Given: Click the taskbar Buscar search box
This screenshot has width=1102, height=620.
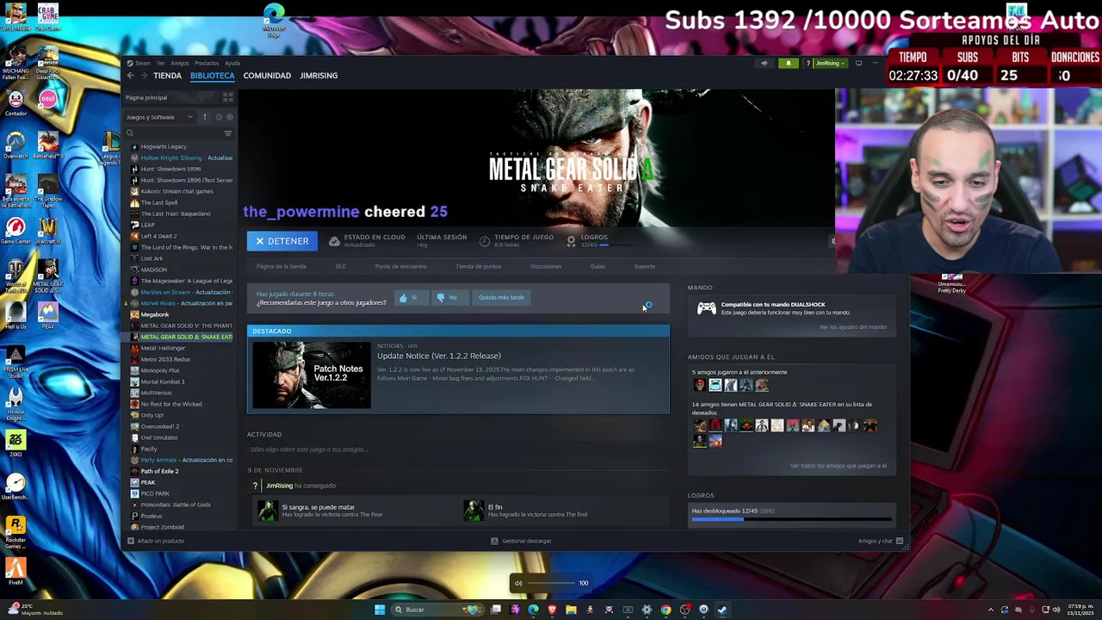Looking at the screenshot, I should click(436, 610).
